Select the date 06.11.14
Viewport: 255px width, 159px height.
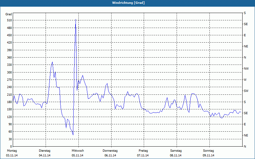(x=110, y=156)
